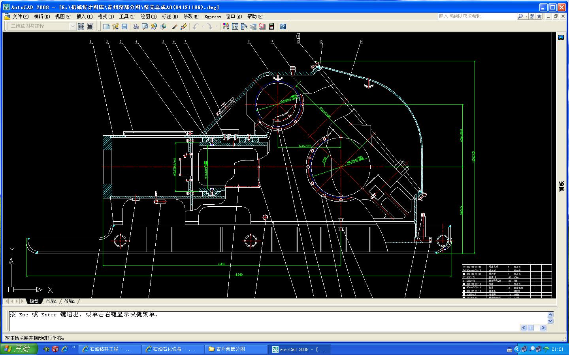Click the layout tabs scroll-to-last arrow
This screenshot has width=569, height=355.
point(22,301)
